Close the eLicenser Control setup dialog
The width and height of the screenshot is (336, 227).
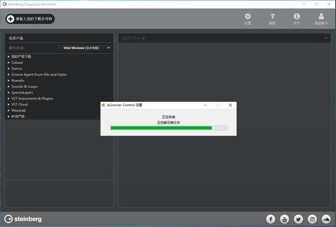point(230,105)
